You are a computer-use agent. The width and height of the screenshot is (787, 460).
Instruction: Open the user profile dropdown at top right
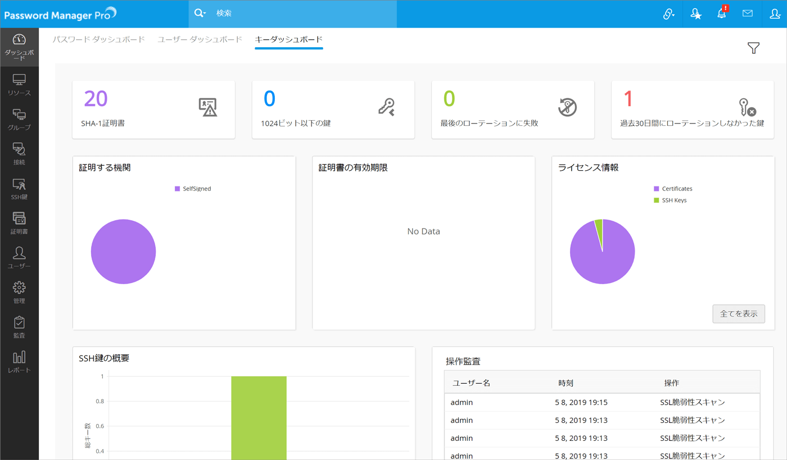[x=775, y=14]
